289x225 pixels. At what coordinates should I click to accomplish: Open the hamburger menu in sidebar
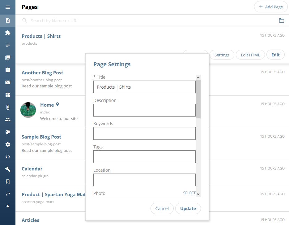click(x=7, y=7)
